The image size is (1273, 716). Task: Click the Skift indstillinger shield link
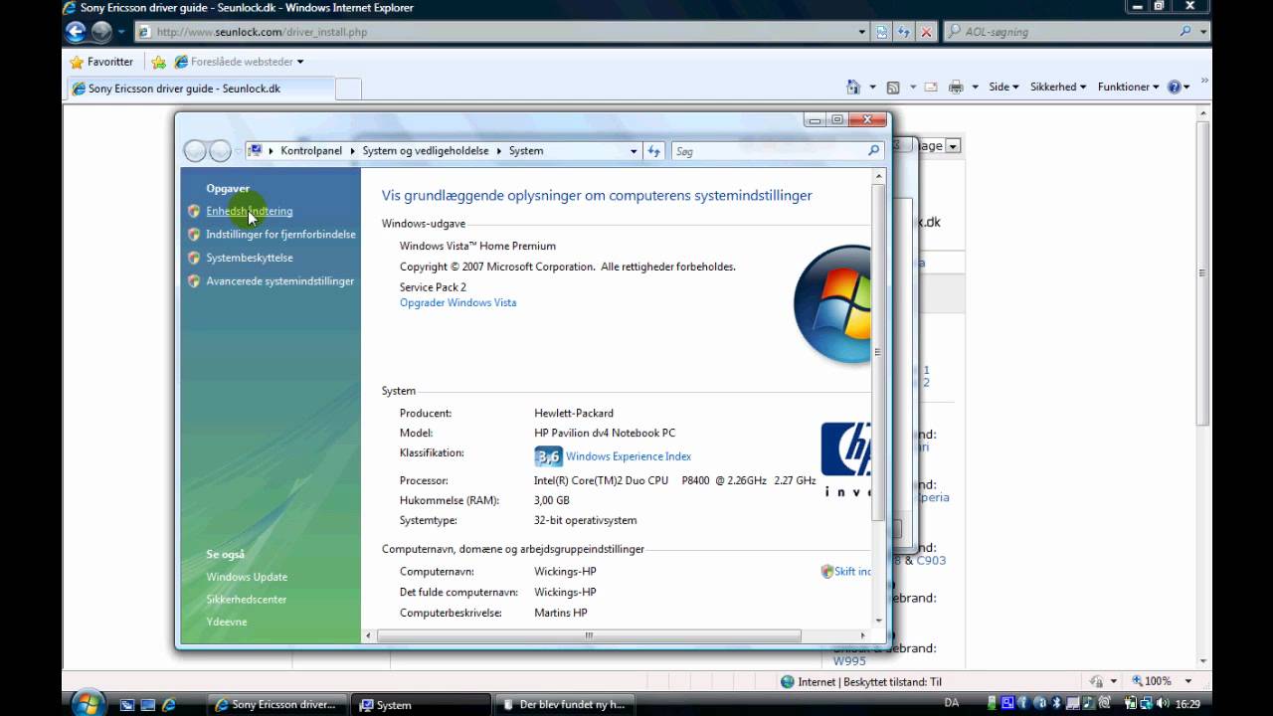click(845, 572)
